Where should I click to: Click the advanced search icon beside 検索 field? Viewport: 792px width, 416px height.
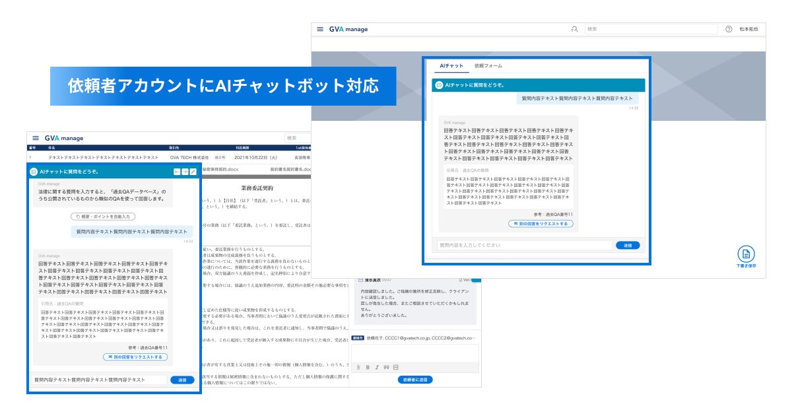575,29
